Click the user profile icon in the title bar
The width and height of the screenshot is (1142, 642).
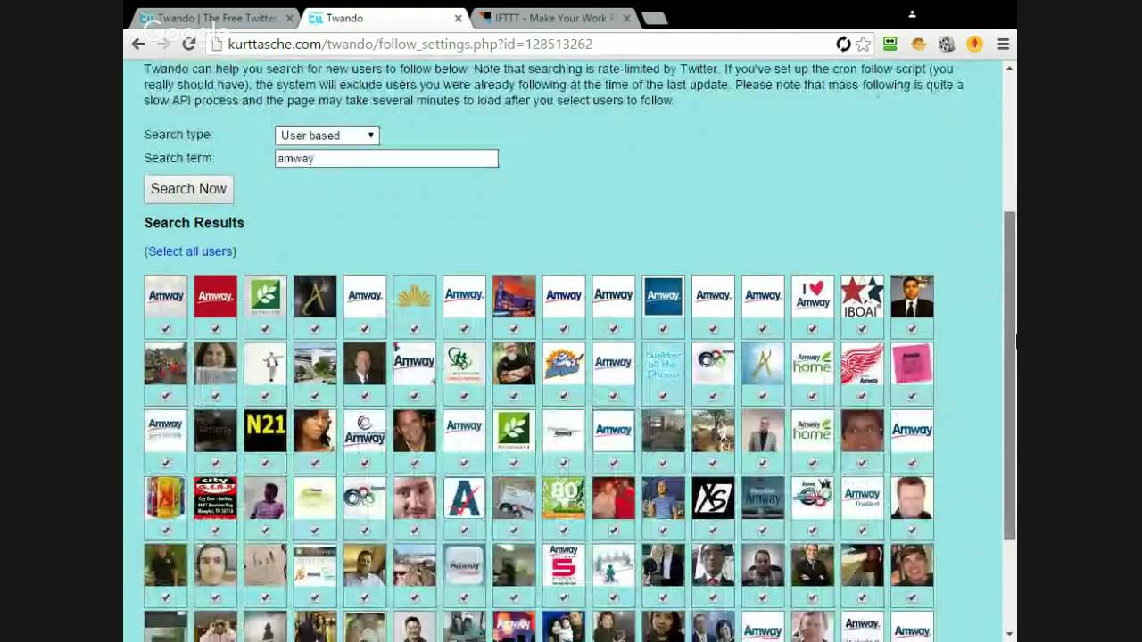(912, 14)
